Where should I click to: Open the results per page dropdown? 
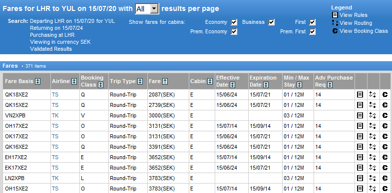147,9
